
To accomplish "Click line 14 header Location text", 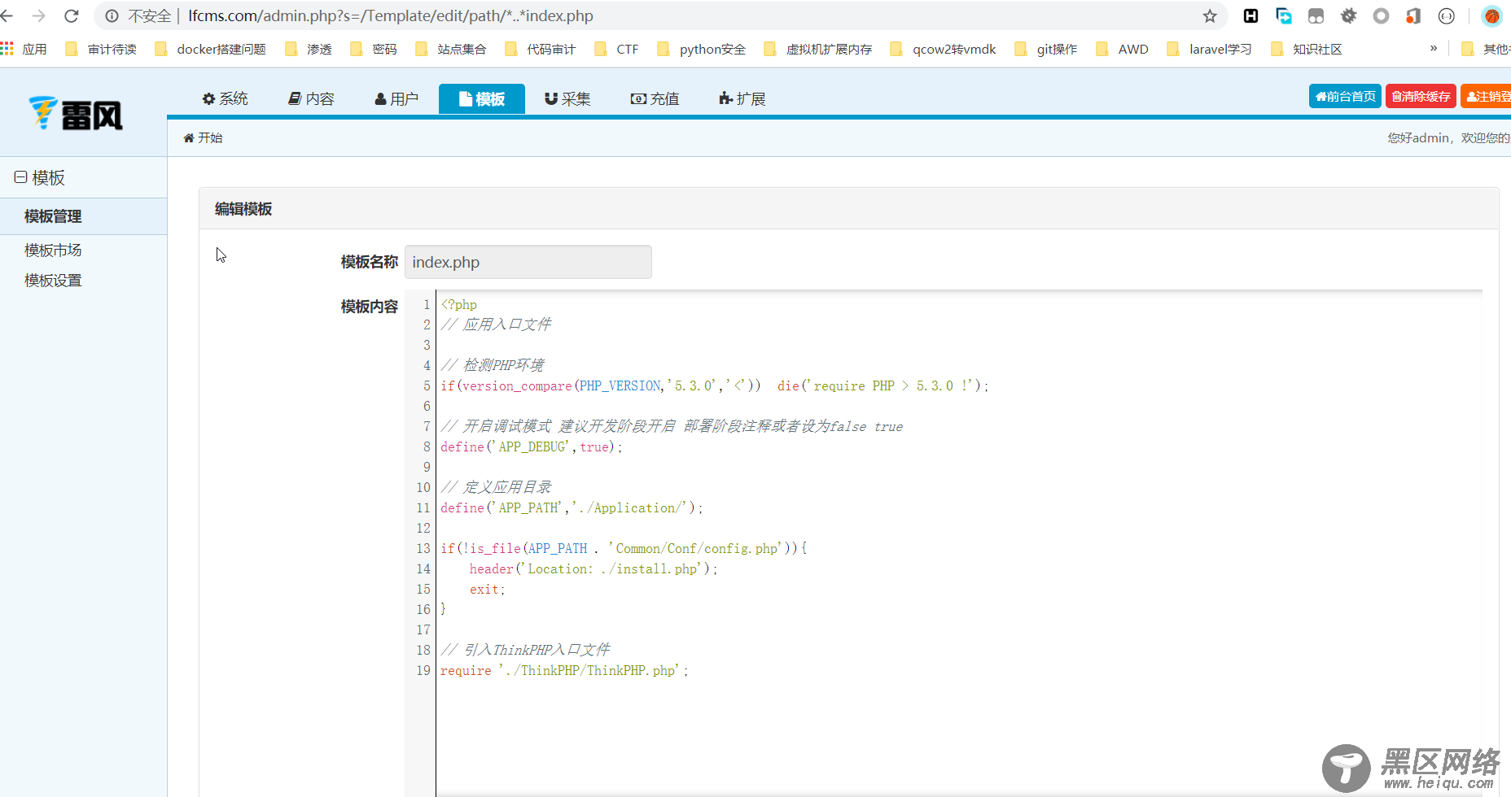I will pyautogui.click(x=593, y=568).
